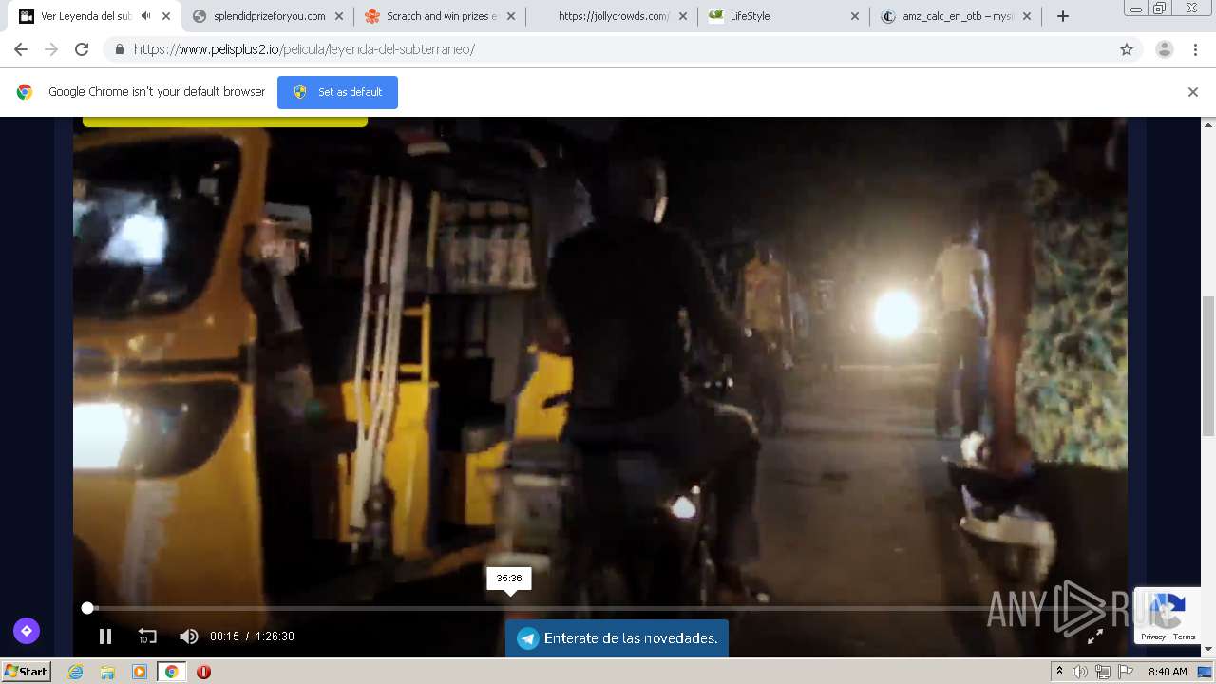Open Windows Explorer from taskbar

tap(107, 672)
